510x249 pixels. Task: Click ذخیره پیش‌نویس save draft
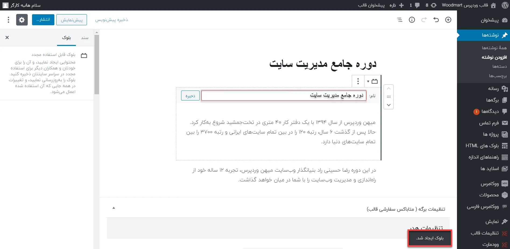pos(111,20)
